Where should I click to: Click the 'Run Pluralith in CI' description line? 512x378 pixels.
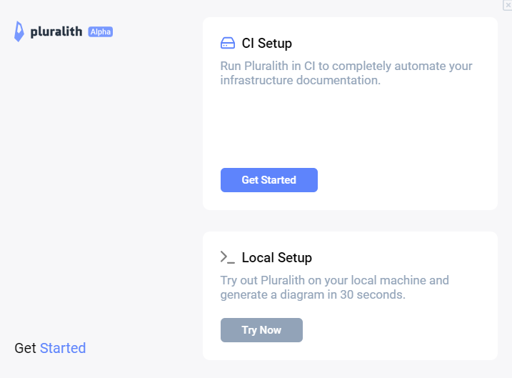tap(346, 66)
